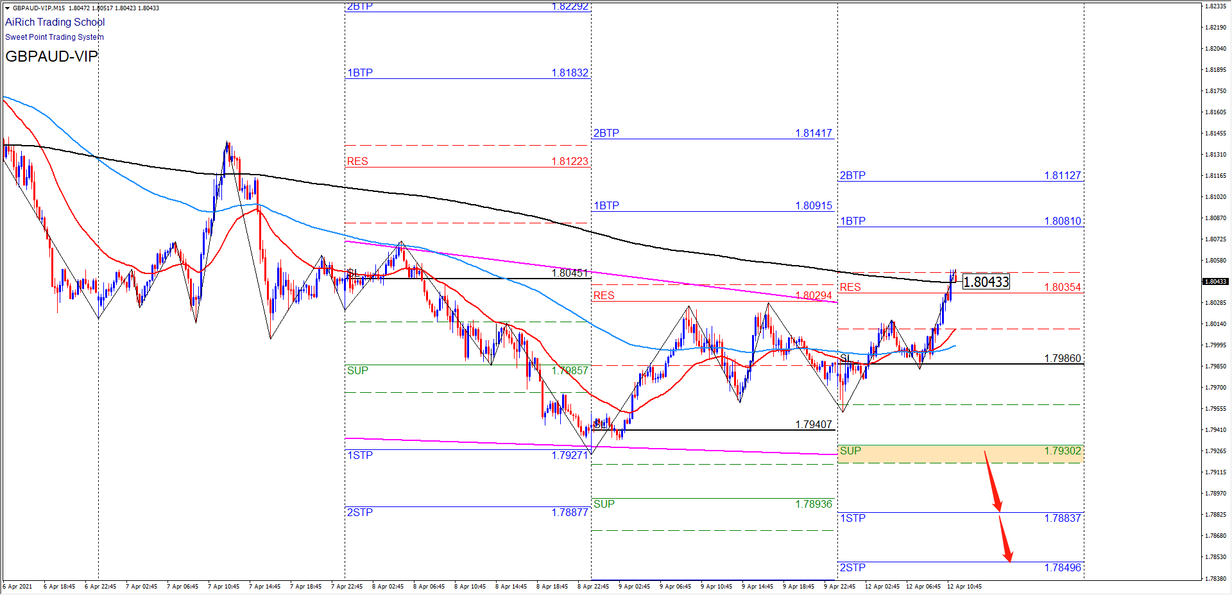Click the AiRich Trading School text
Screen dimensions: 1232x595
point(55,22)
